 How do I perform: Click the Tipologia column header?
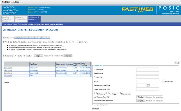pos(43,64)
